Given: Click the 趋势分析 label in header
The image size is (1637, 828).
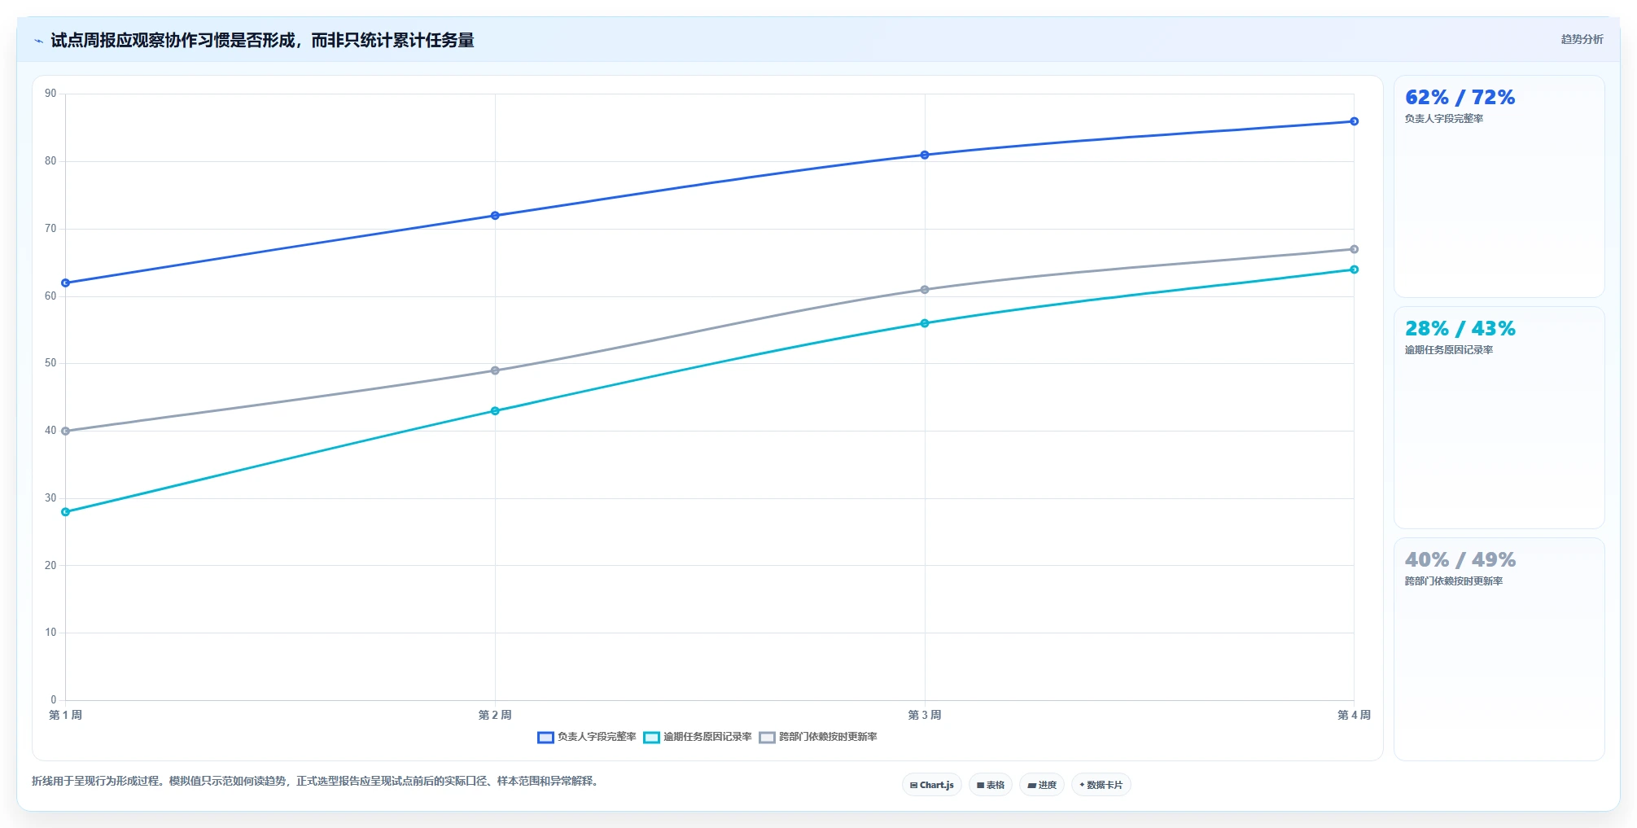Looking at the screenshot, I should [1582, 39].
